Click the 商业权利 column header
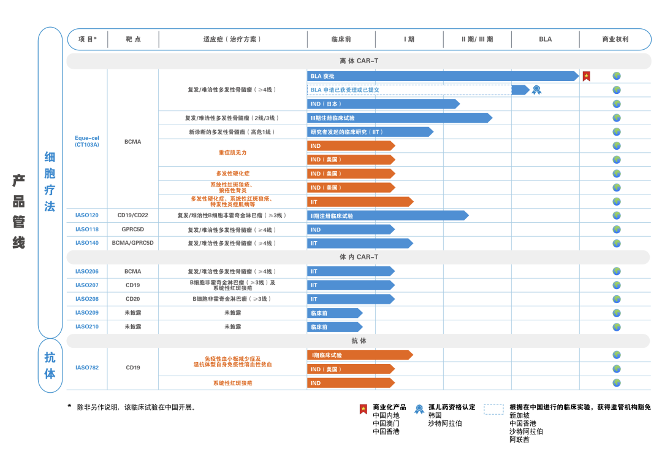Viewport: 662px width, 467px height. [x=615, y=39]
